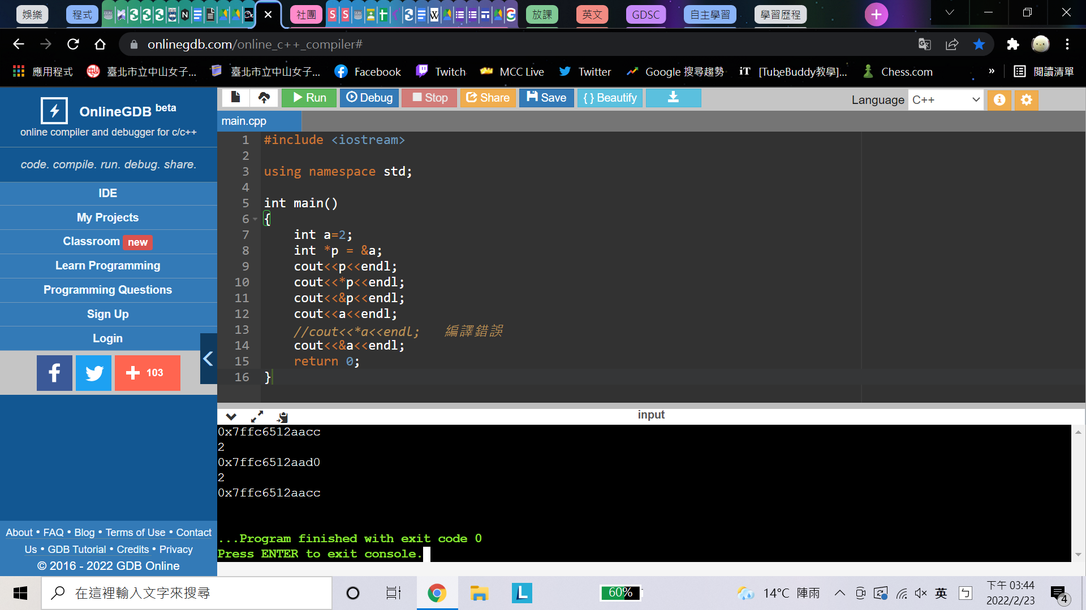Image resolution: width=1086 pixels, height=610 pixels.
Task: Click the fullscreen console expand arrows icon
Action: [x=257, y=417]
